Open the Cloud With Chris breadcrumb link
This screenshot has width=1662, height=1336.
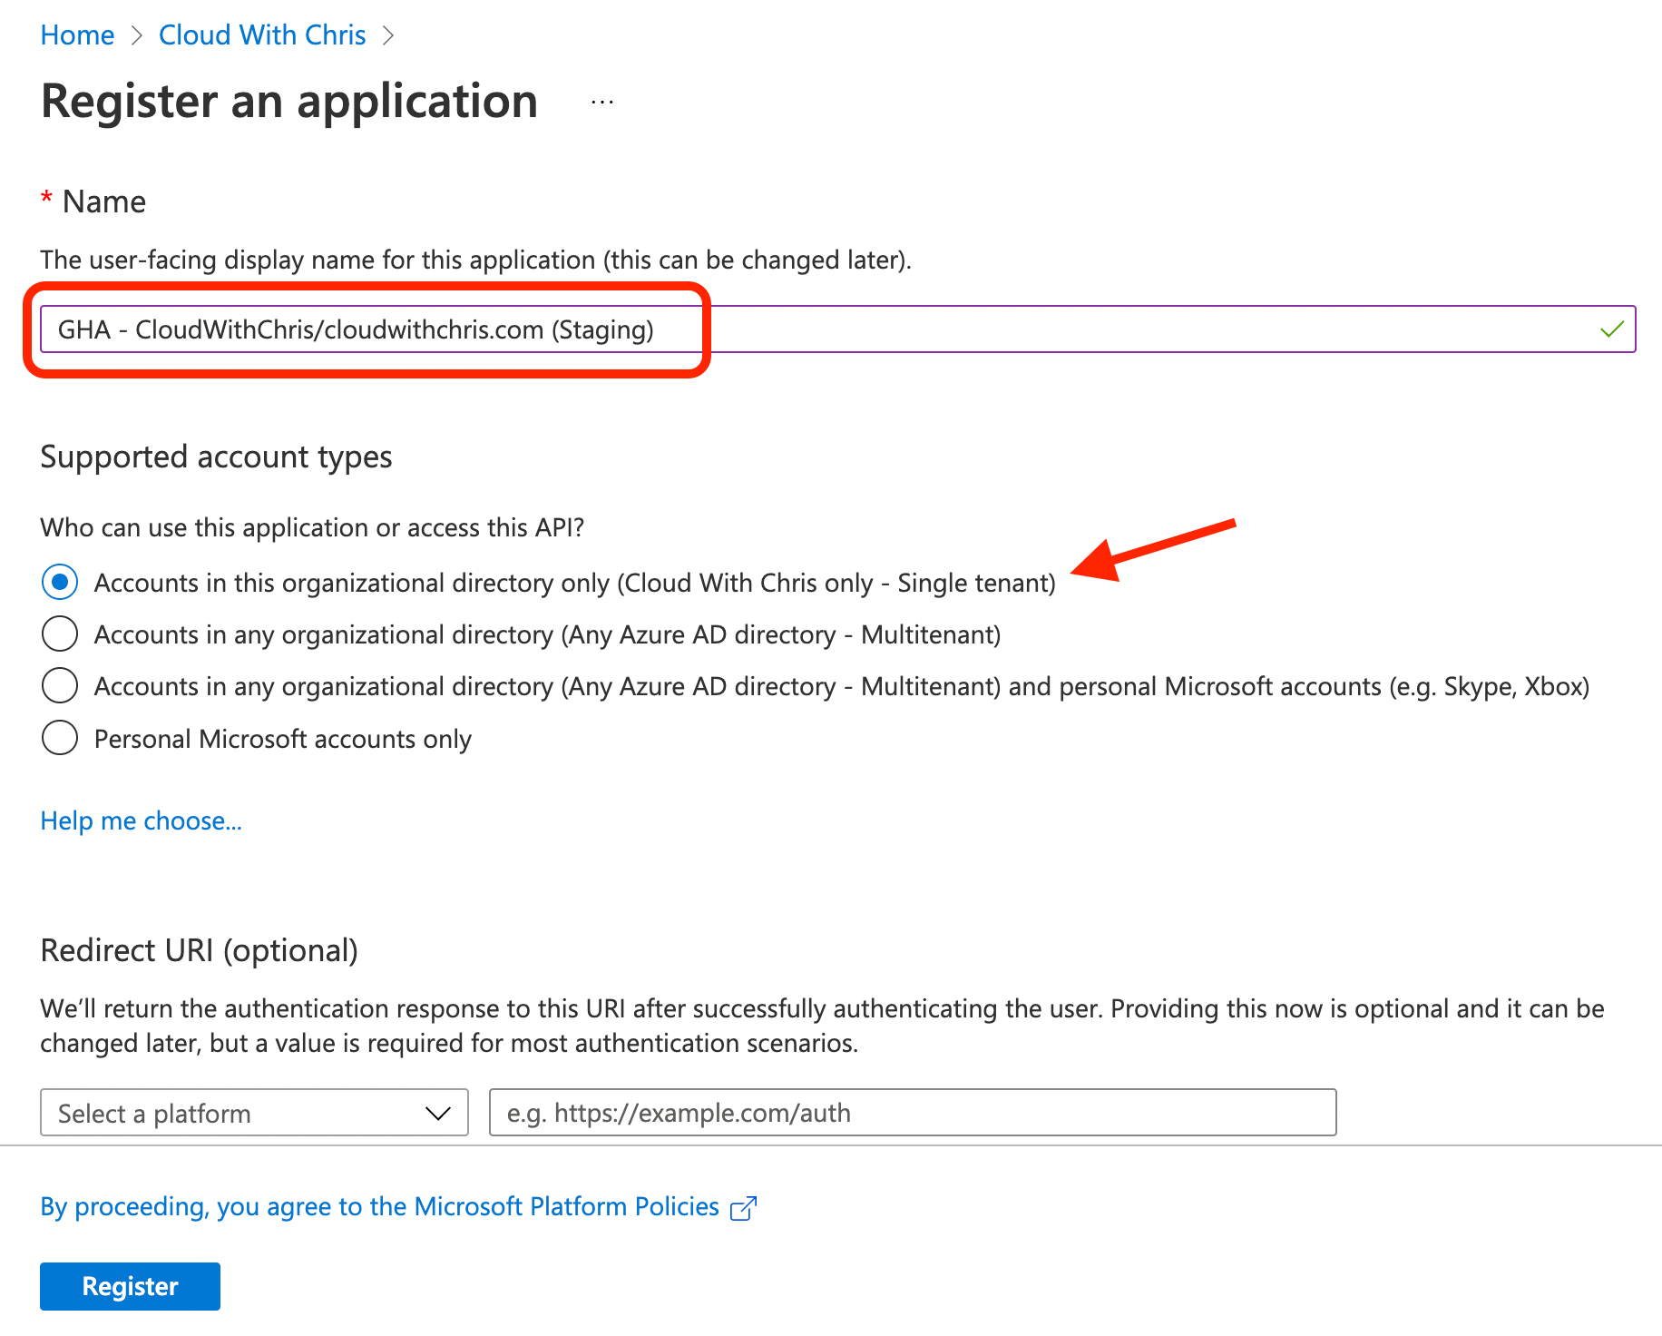[261, 34]
